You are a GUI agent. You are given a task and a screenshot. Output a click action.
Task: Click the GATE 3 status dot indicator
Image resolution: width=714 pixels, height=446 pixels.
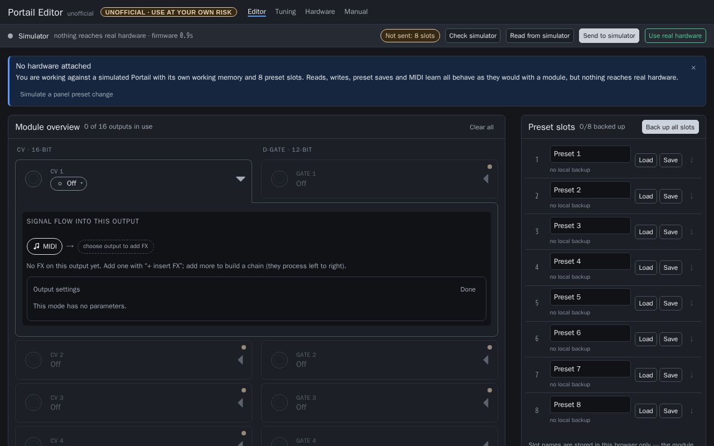click(490, 390)
